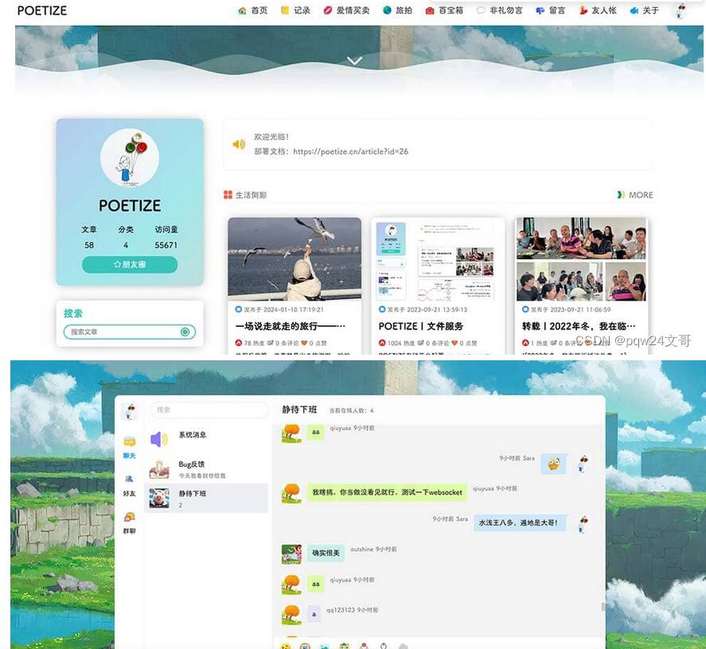Click the 朋友圈 button
This screenshot has width=706, height=649.
130,264
